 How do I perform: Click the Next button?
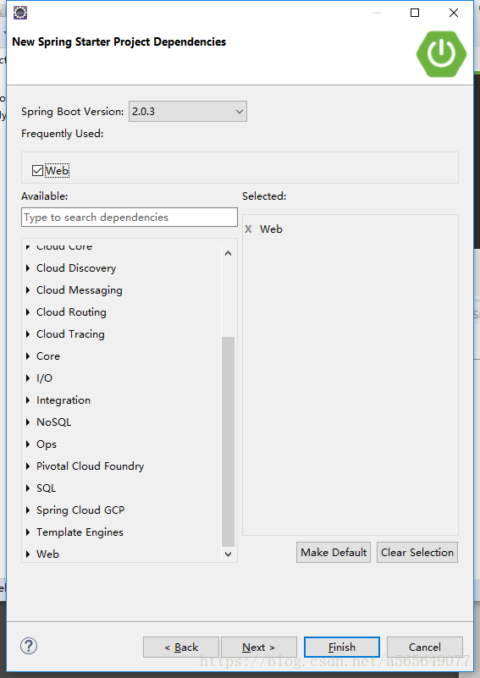coord(258,648)
